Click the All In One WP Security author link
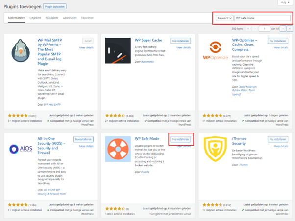Viewport: 295px width, 221px height. tap(51, 192)
